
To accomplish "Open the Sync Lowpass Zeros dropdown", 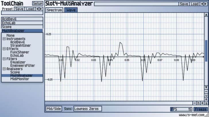I will pyautogui.click(x=88, y=109).
